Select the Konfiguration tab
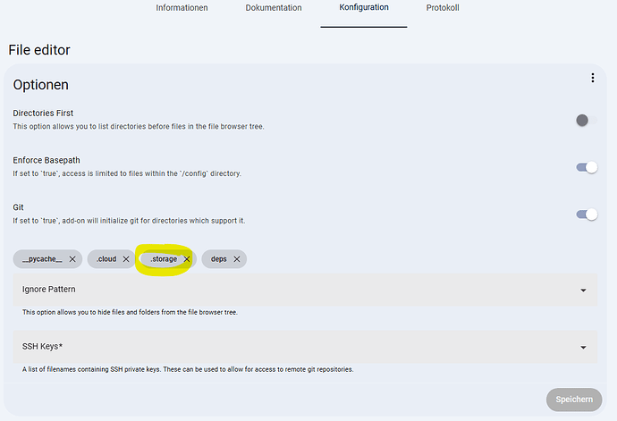The image size is (617, 421). (x=364, y=7)
